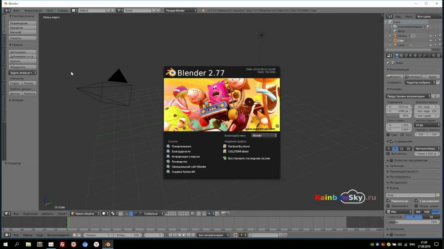Image resolution: width=444 pixels, height=249 pixels.
Task: Open Blender from the Windows taskbar
Action: [x=108, y=245]
